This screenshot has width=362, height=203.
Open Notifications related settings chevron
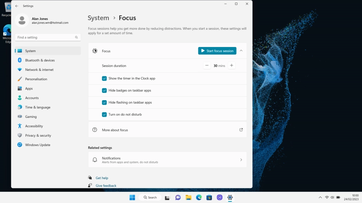(241, 160)
